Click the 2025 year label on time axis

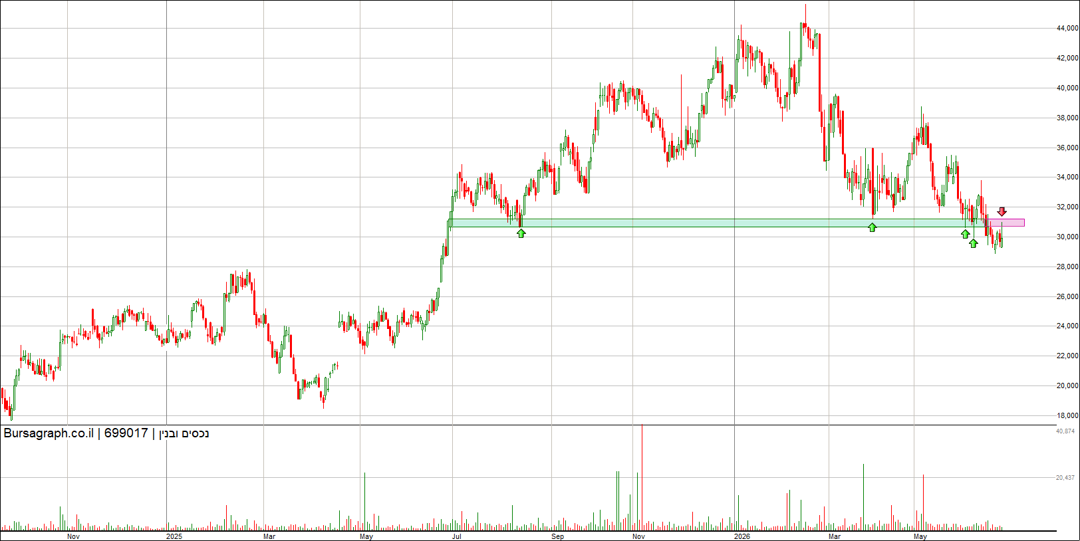click(174, 536)
